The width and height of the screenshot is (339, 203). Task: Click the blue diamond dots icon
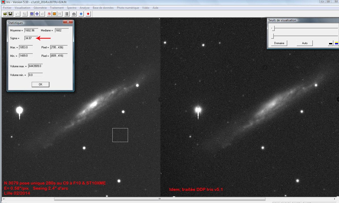[81, 14]
